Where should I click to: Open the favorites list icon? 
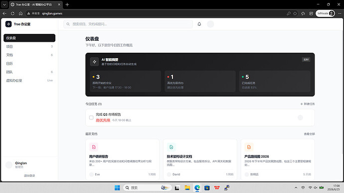click(x=303, y=13)
